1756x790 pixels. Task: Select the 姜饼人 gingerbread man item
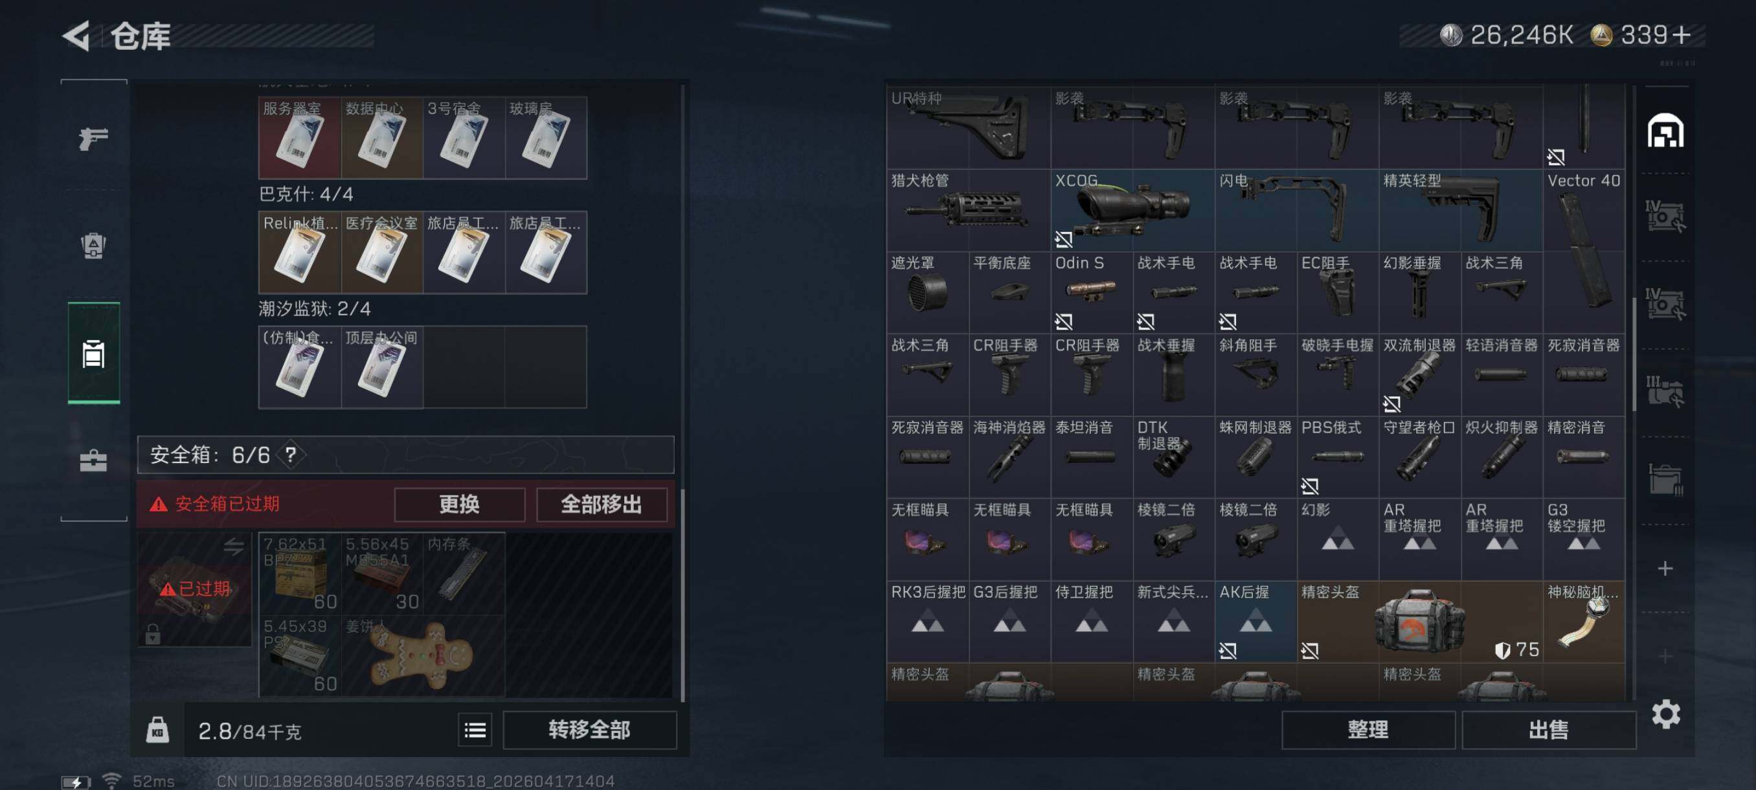[x=422, y=656]
